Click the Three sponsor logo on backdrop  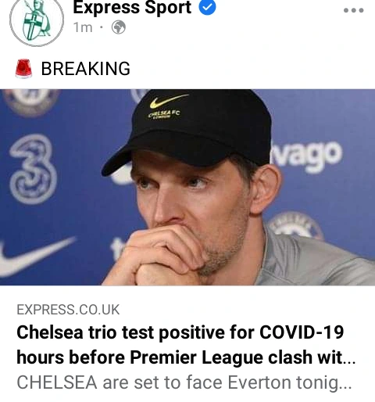(x=33, y=169)
